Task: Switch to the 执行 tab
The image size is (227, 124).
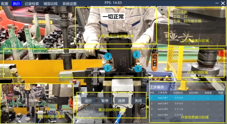Action: (16, 4)
